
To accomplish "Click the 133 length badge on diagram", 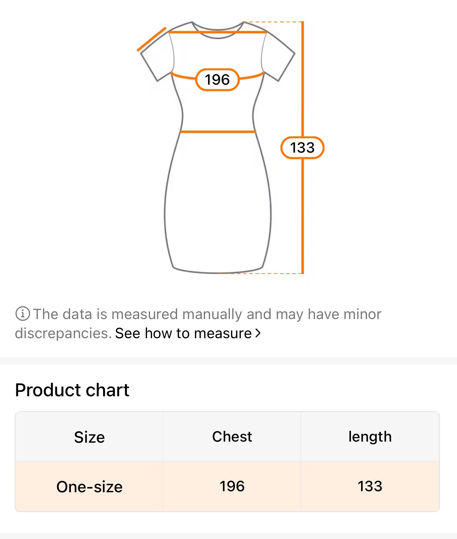I will click(x=302, y=148).
